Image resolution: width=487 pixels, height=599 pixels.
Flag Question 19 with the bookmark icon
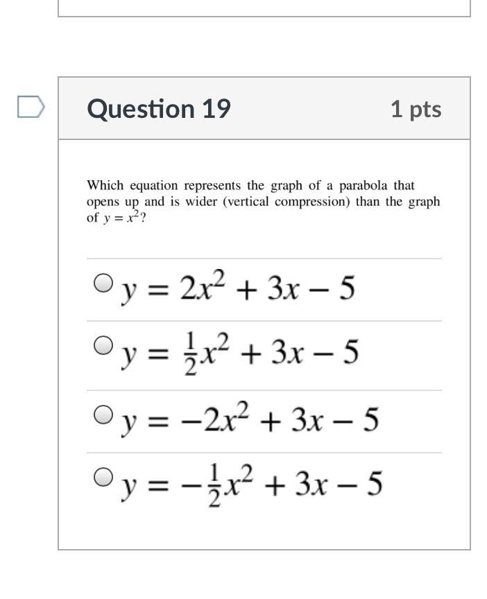(x=31, y=107)
